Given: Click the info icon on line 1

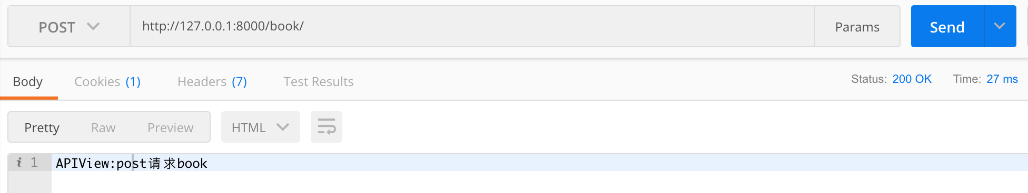Looking at the screenshot, I should [x=19, y=163].
